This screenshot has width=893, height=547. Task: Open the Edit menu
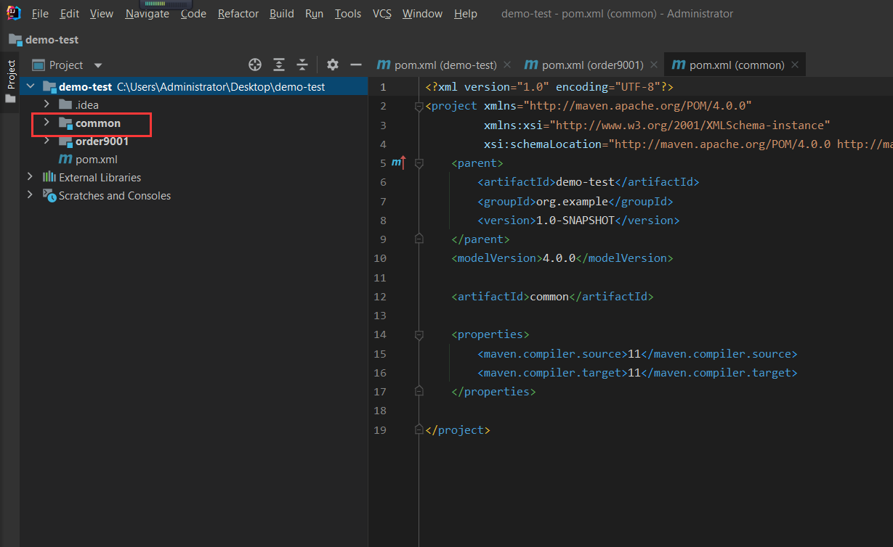70,14
